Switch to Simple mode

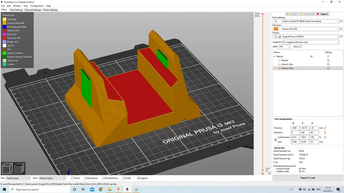292,14
